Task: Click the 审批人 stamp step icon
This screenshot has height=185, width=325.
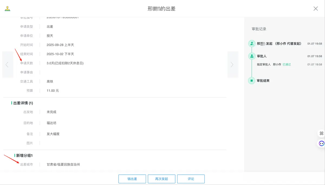Action: 252,56
